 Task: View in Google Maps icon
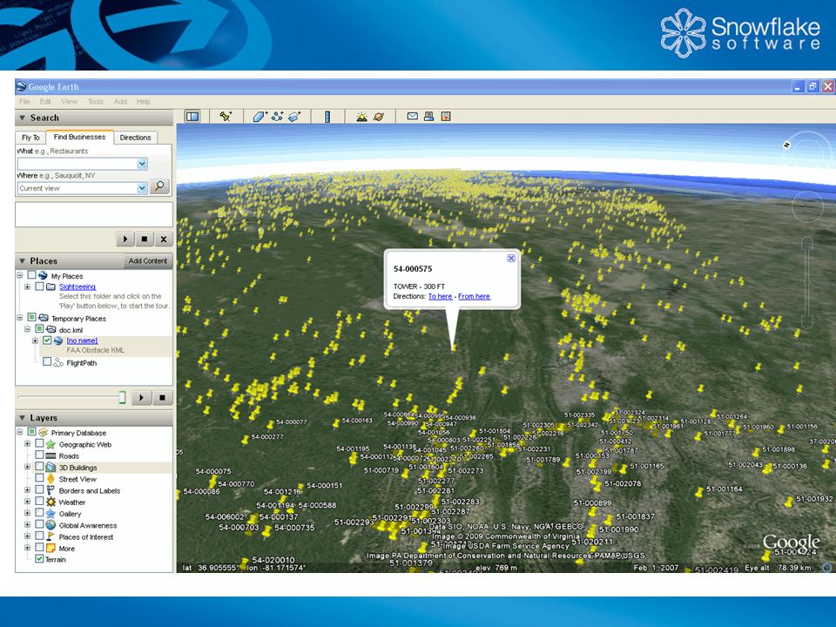point(446,116)
